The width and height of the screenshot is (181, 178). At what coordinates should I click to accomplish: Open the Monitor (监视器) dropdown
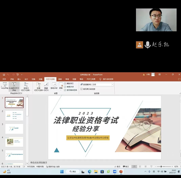(x=103, y=85)
